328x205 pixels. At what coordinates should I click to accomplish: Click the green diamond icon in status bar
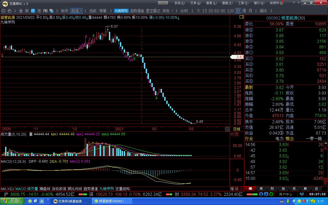coord(271,194)
